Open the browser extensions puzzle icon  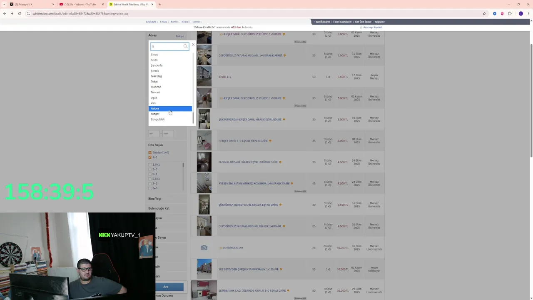(x=510, y=13)
